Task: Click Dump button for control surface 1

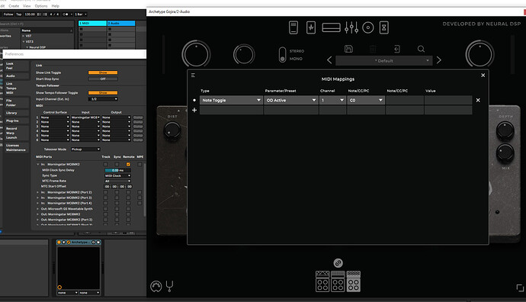Action: coord(138,117)
